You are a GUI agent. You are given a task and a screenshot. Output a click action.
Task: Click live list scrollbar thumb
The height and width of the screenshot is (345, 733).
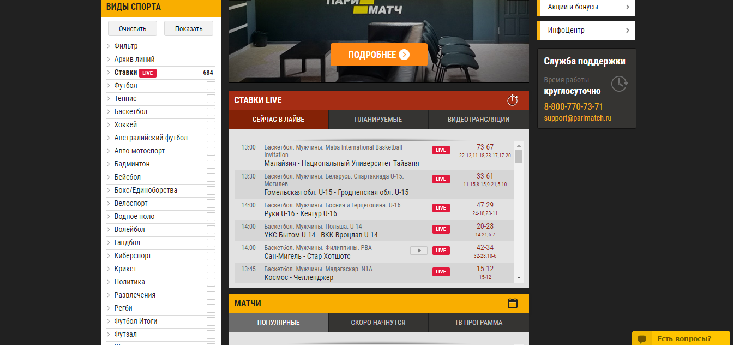click(519, 157)
